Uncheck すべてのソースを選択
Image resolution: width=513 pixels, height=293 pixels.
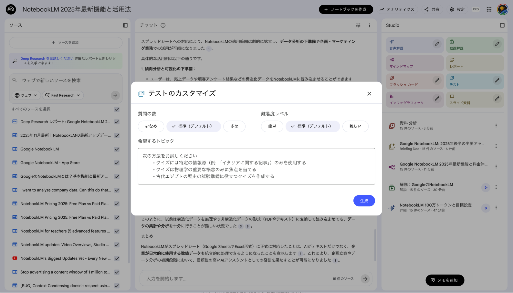coord(117,109)
